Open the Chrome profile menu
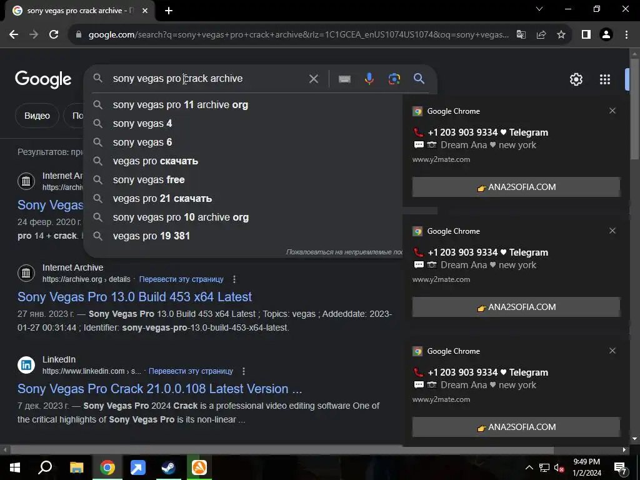 point(606,35)
